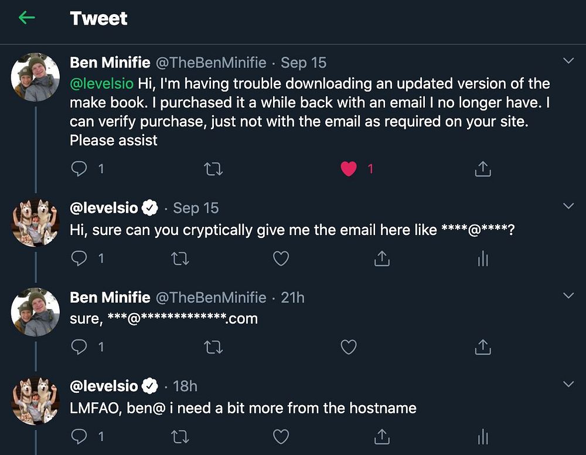Open options chevron on Ben's first tweet
The width and height of the screenshot is (586, 455).
[568, 60]
